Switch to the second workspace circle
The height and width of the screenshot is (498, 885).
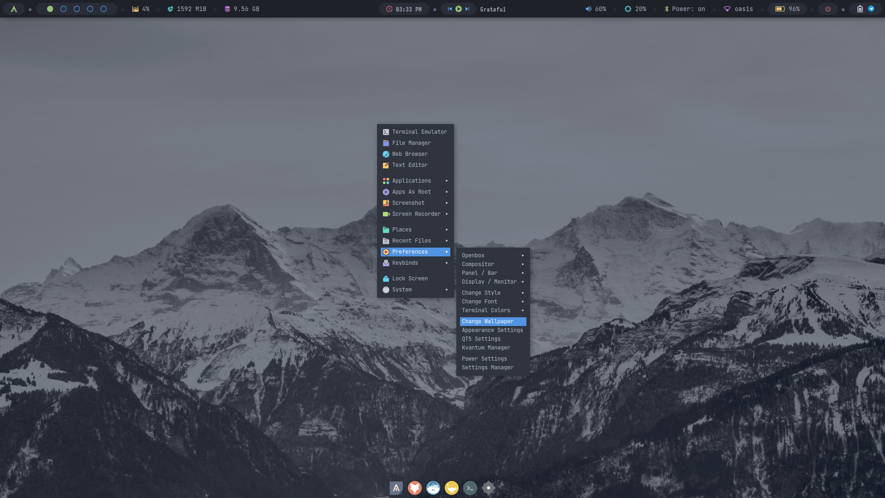coord(64,9)
